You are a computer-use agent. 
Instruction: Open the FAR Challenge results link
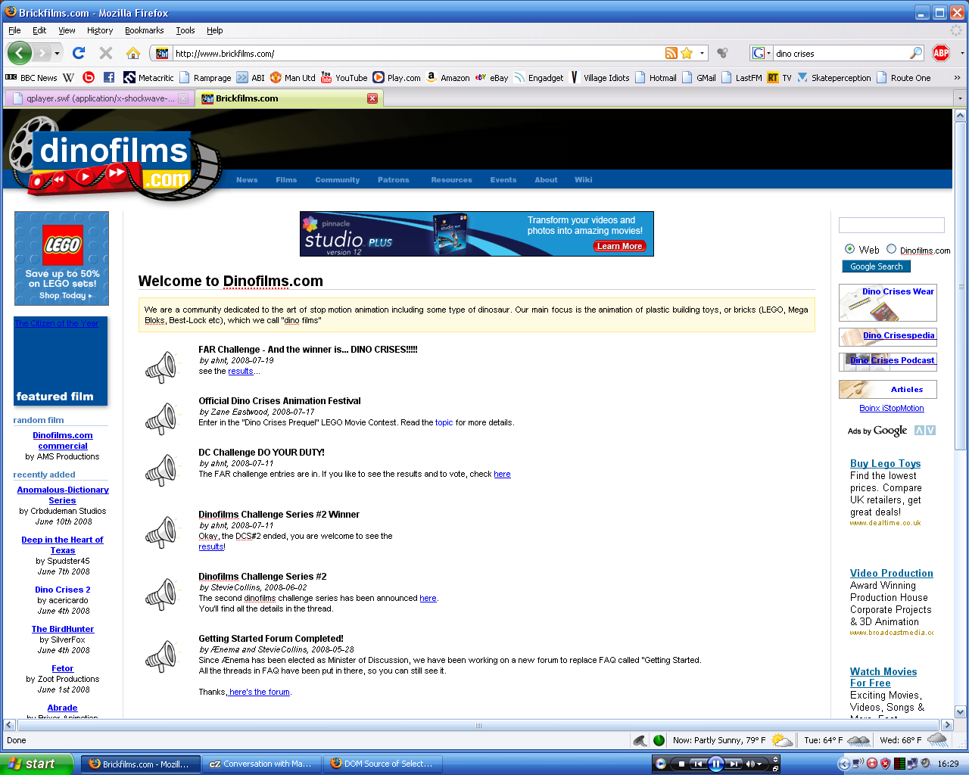point(240,371)
